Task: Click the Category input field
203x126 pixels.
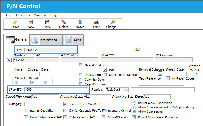Action: [35, 104]
